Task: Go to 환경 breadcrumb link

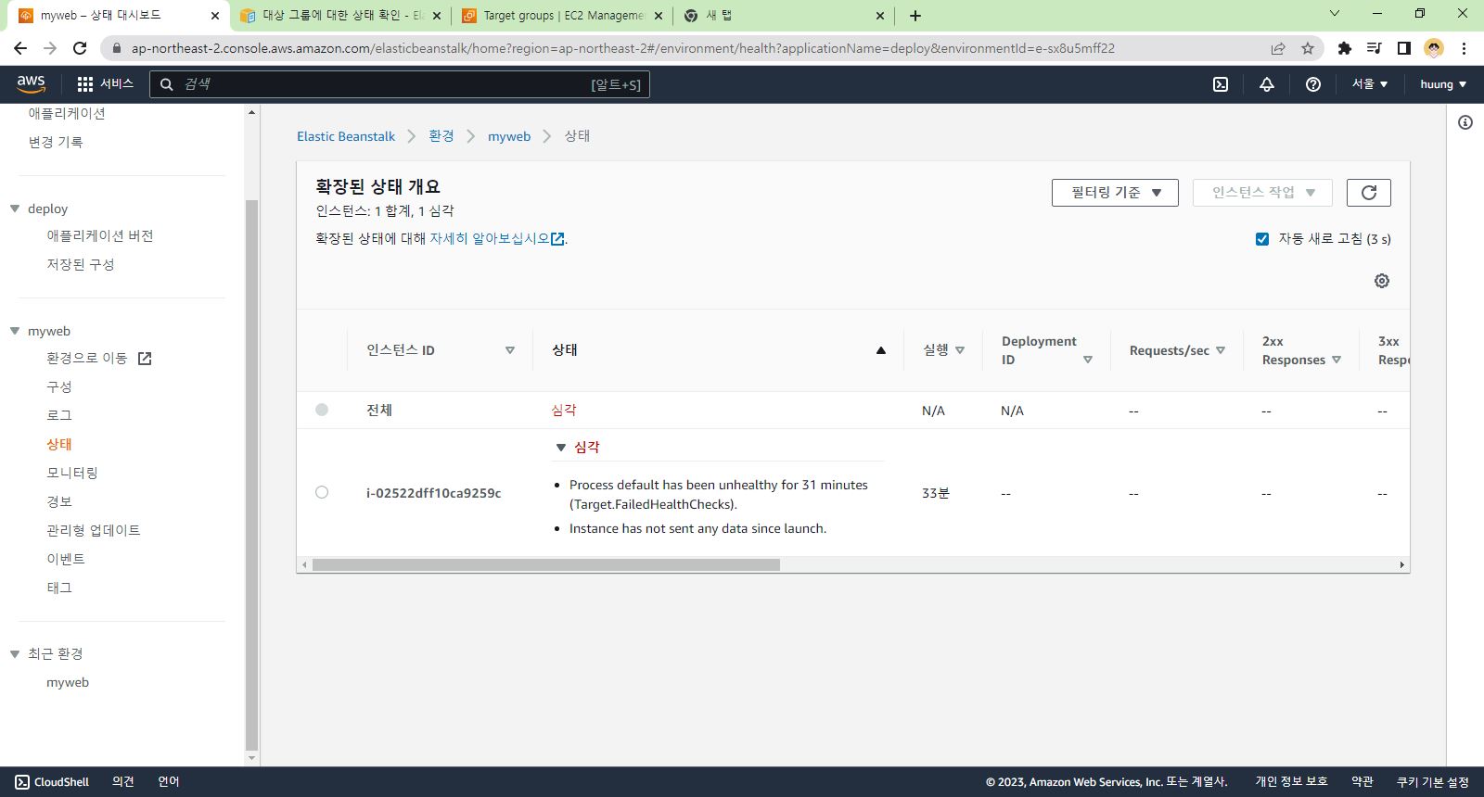Action: pos(441,136)
